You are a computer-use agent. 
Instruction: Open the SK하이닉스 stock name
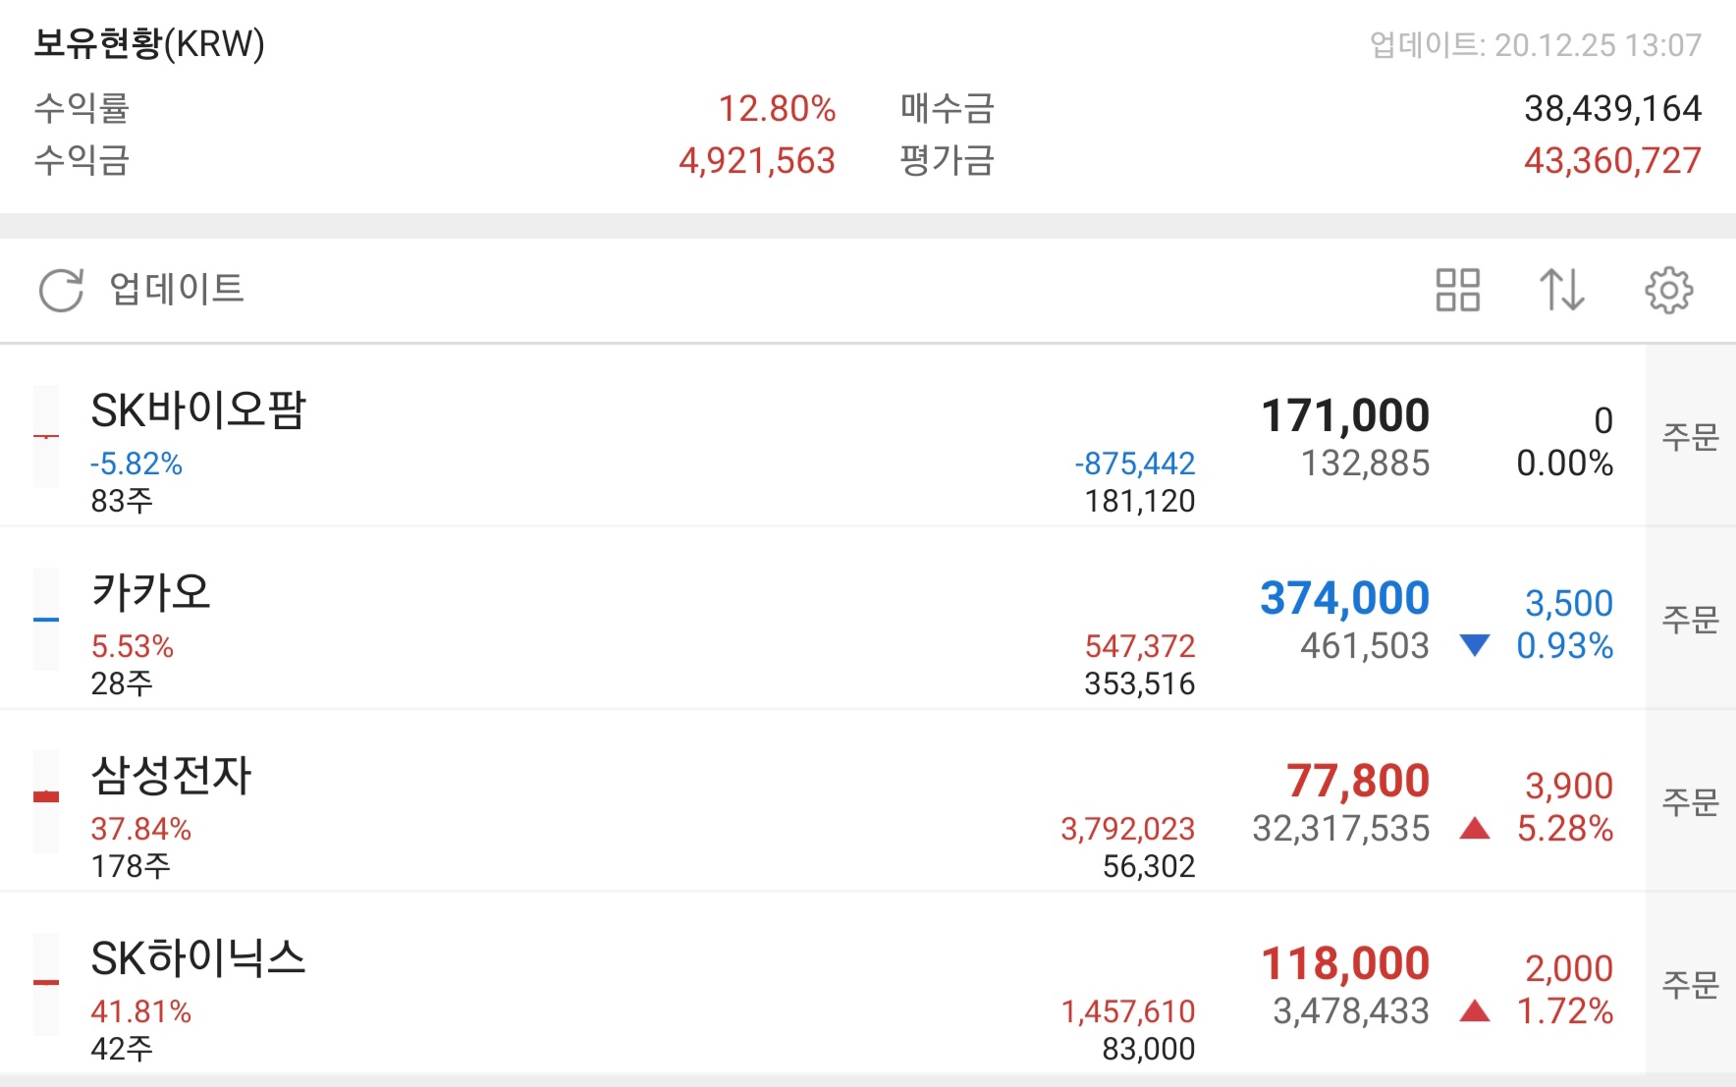(x=198, y=958)
